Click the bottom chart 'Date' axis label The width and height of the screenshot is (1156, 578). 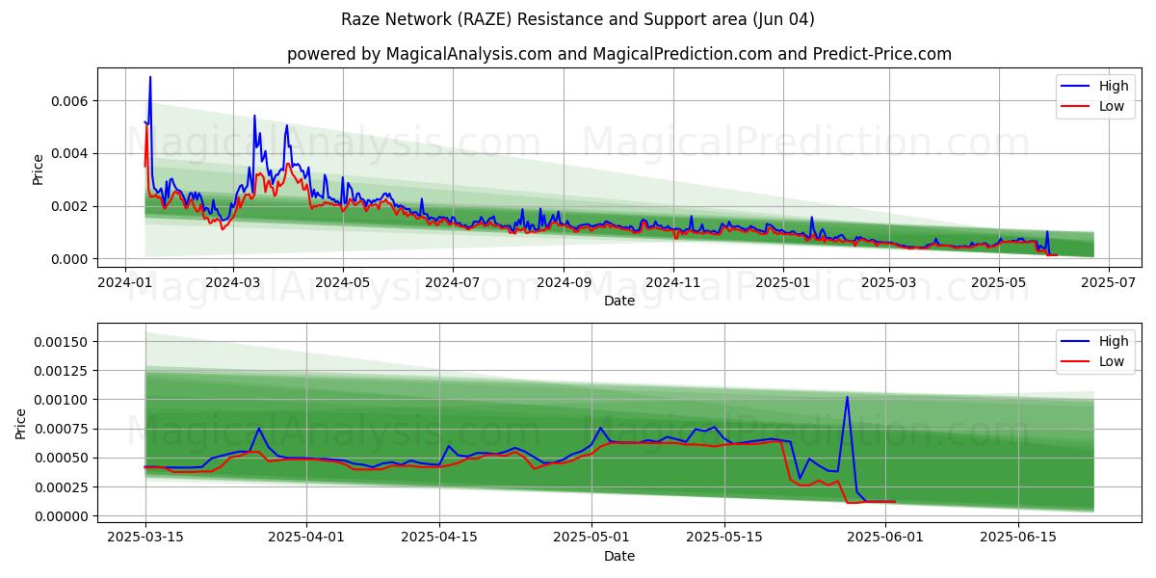tap(619, 556)
